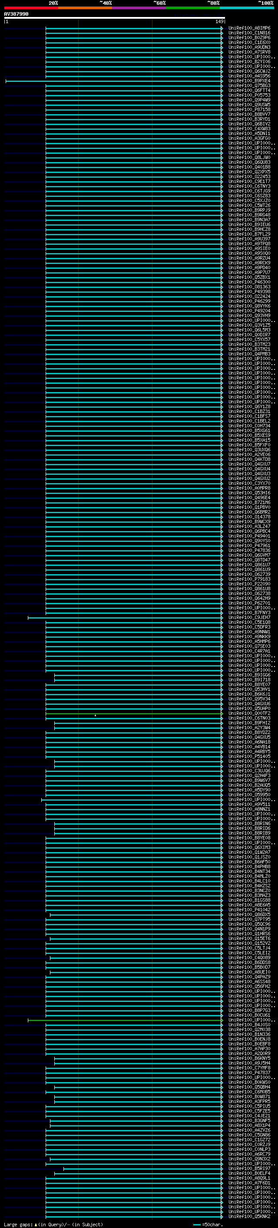This screenshot has width=278, height=1228.
Task: Select the UniRef100_P47961 label
Action: click(249, 546)
